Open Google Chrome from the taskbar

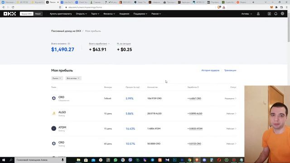(189, 160)
